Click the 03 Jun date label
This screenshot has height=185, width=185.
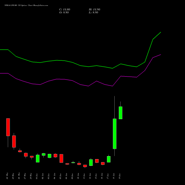48,176
